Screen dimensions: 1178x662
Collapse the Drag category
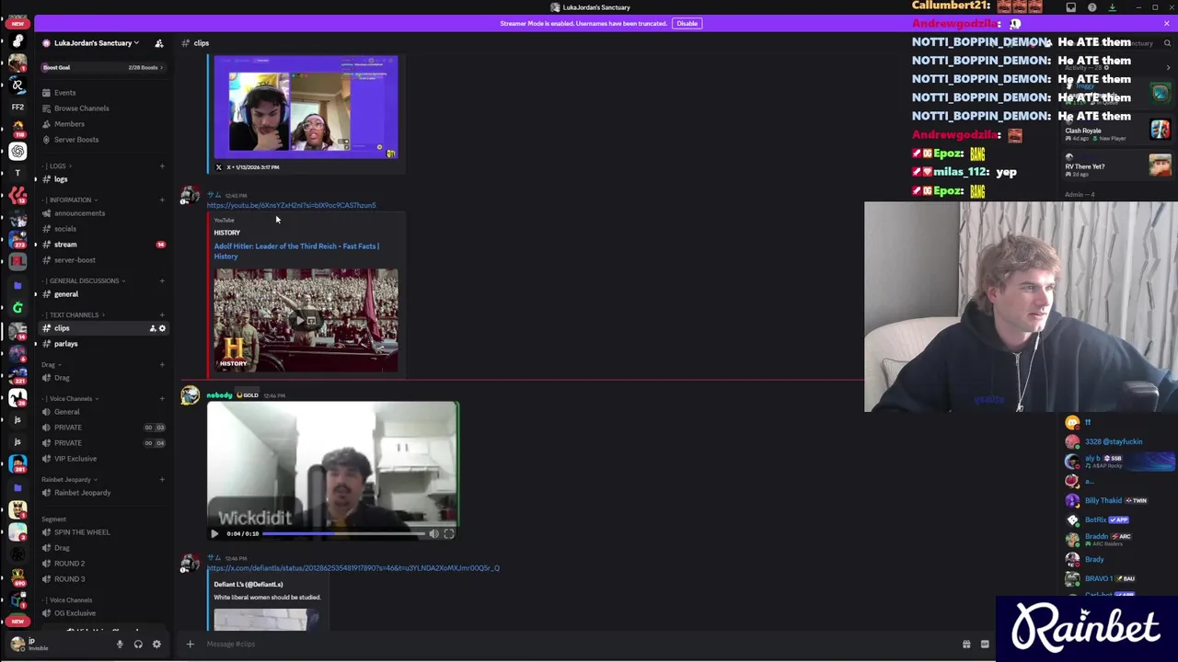(x=52, y=365)
